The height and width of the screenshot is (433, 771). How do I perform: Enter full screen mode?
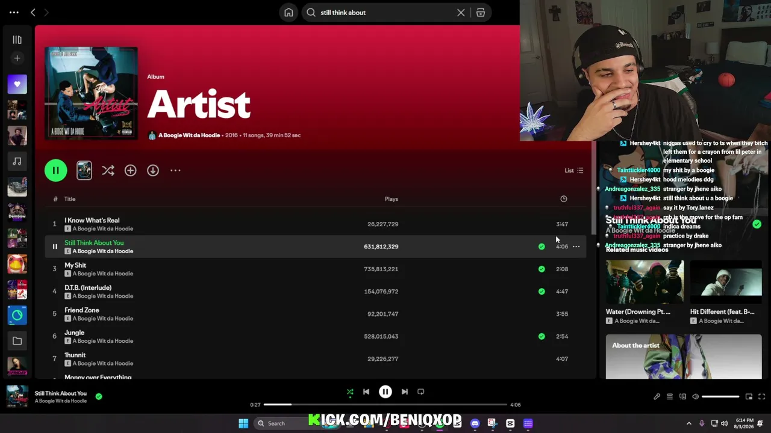pyautogui.click(x=761, y=397)
